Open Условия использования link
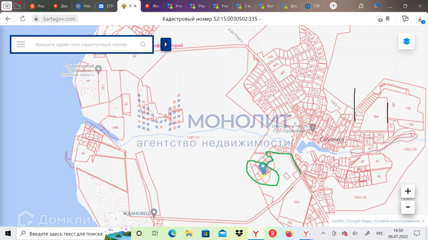Viewport: 428px width, 240px height. pyautogui.click(x=397, y=221)
